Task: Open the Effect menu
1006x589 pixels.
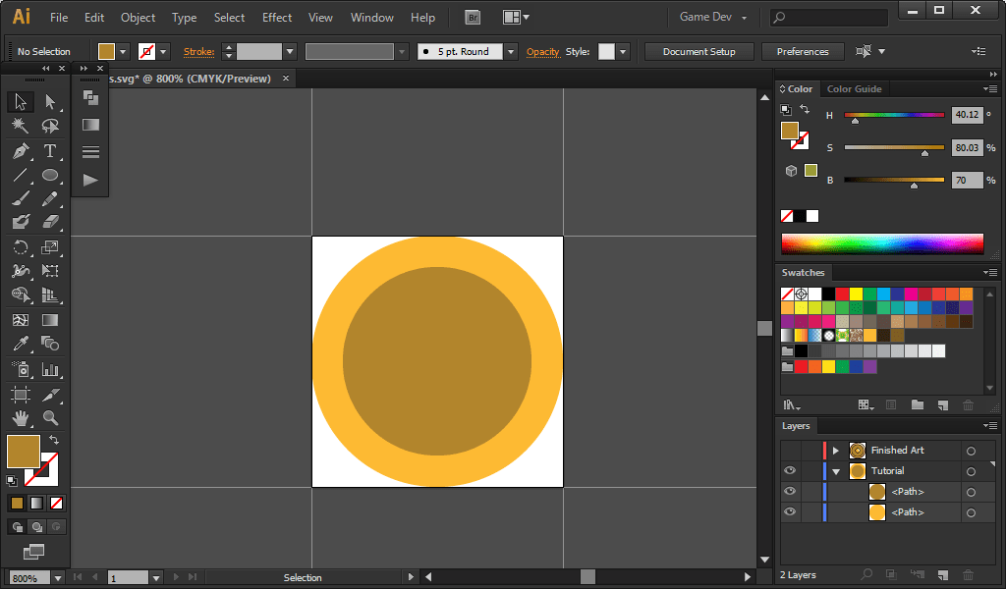Action: (x=277, y=18)
